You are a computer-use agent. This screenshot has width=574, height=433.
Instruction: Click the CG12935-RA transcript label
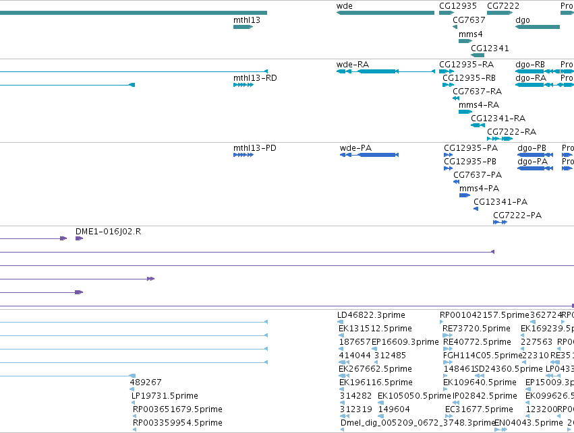pyautogui.click(x=466, y=65)
